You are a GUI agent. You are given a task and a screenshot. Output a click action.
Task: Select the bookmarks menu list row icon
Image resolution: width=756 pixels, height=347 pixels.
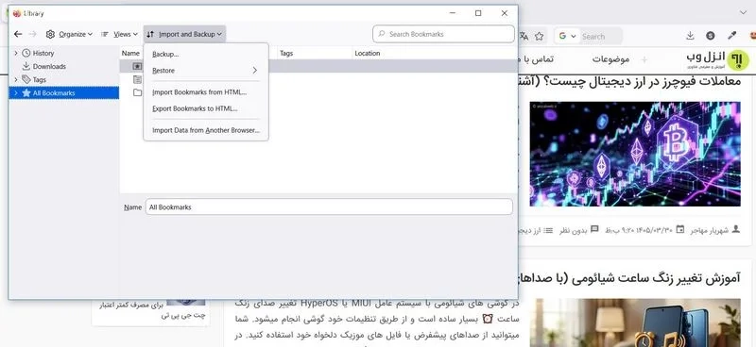[137, 79]
